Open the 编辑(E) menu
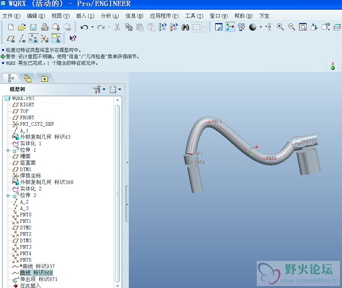This screenshot has height=288, width=342. click(36, 16)
